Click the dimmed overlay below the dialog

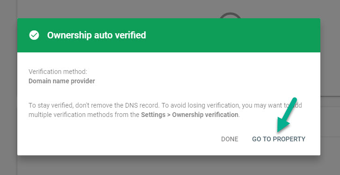click(x=169, y=166)
